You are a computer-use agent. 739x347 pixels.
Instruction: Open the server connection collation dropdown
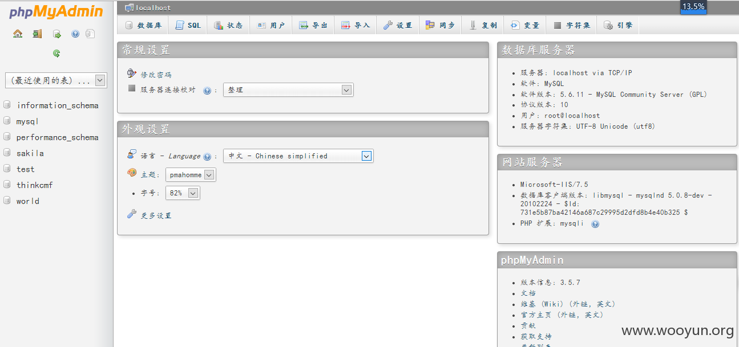coord(288,89)
